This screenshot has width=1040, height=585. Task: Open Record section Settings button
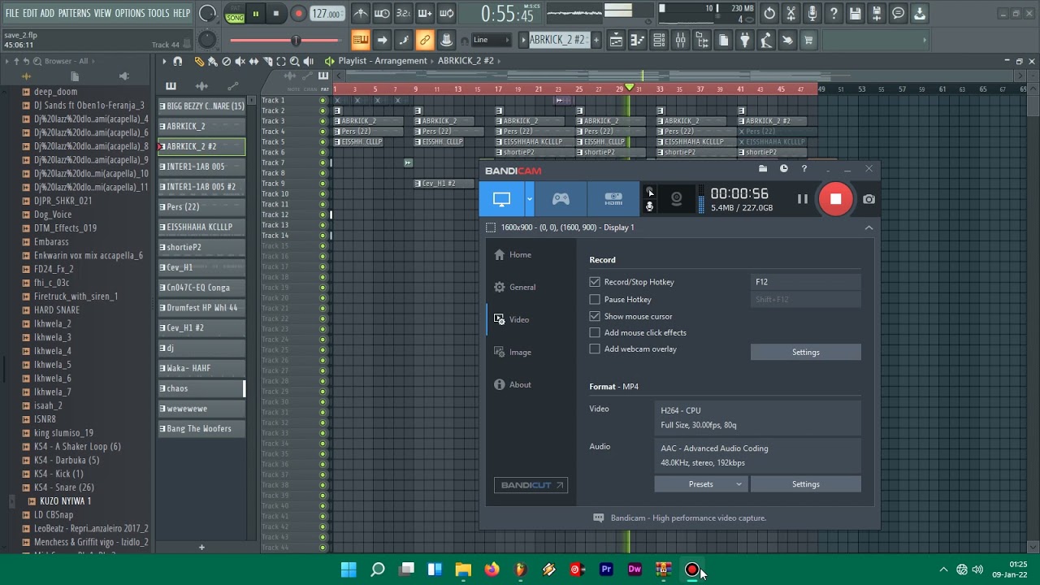806,352
